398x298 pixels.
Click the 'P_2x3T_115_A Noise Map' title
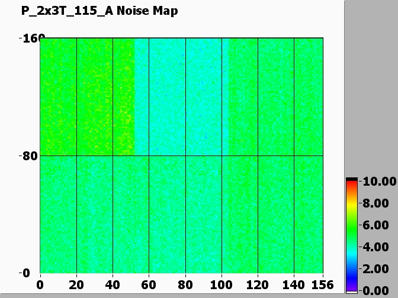tap(99, 11)
